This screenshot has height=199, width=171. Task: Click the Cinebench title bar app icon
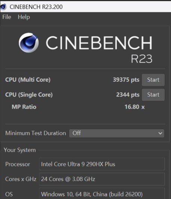click(3, 7)
